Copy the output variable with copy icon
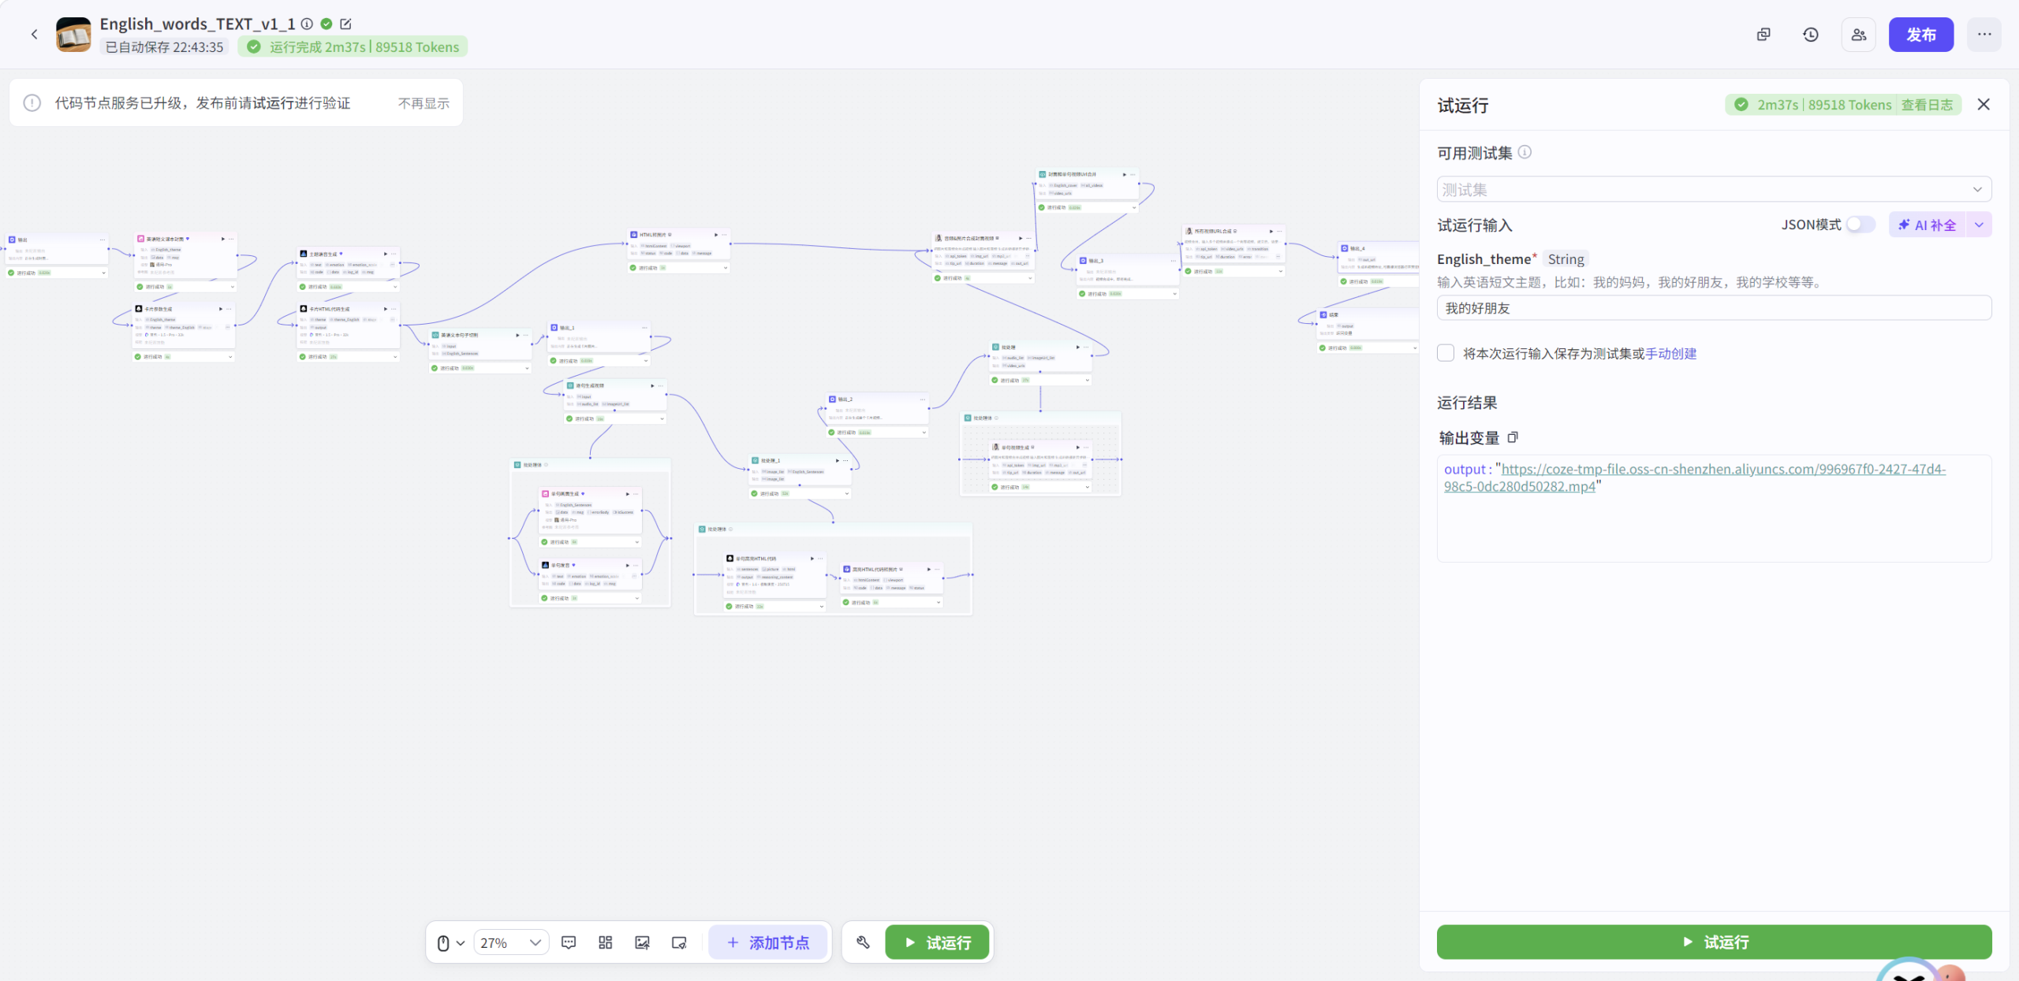Viewport: 2019px width, 981px height. click(1513, 437)
